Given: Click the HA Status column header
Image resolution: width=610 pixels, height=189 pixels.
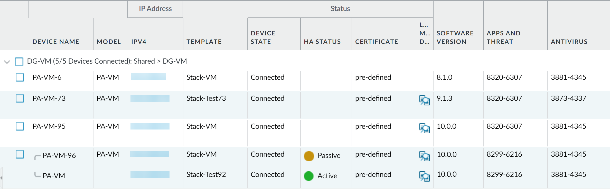Looking at the screenshot, I should click(x=322, y=42).
